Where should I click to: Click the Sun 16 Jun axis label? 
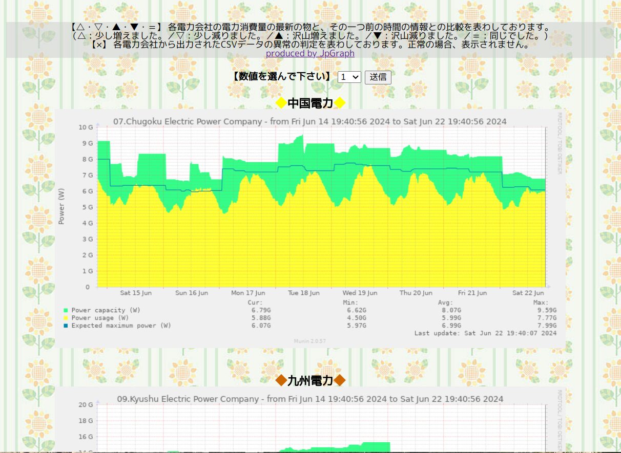(192, 293)
